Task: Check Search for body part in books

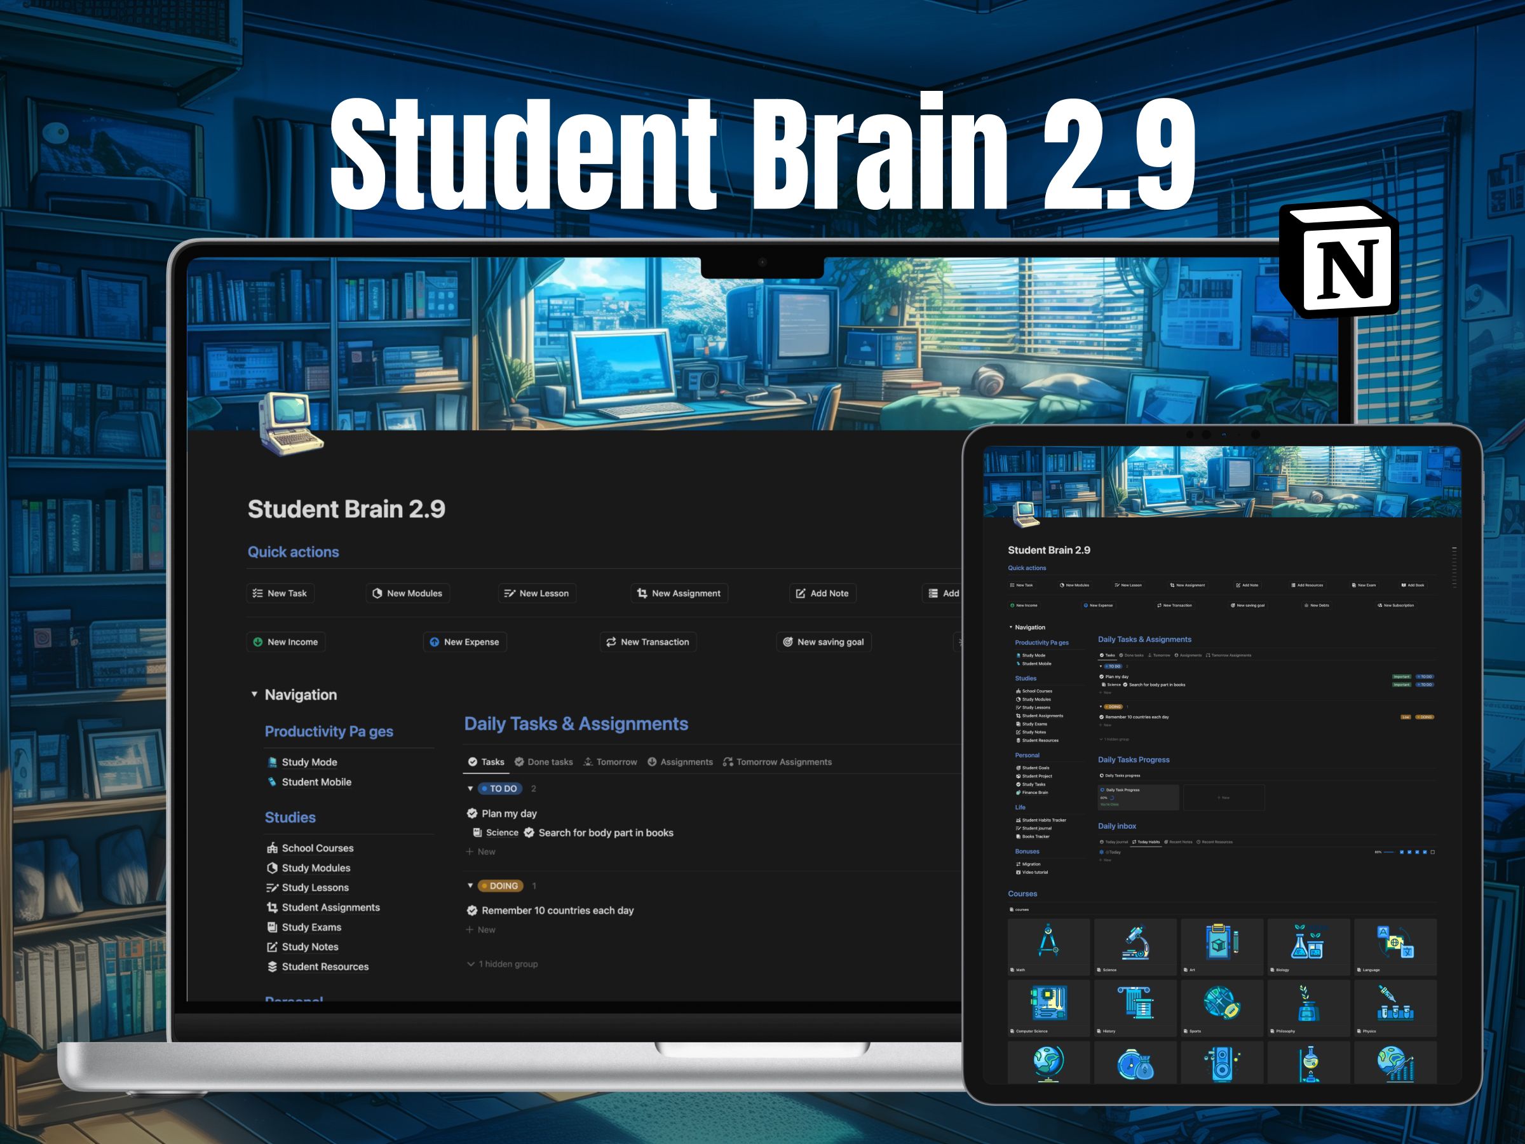Action: pos(529,833)
